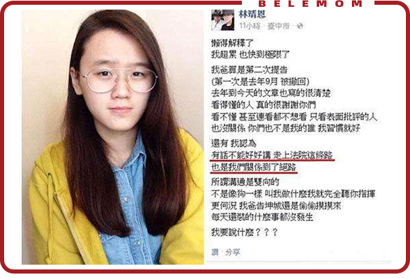Viewport: 410px width, 279px height.
Task: Open the 台中市 location link
Action: coord(279,26)
